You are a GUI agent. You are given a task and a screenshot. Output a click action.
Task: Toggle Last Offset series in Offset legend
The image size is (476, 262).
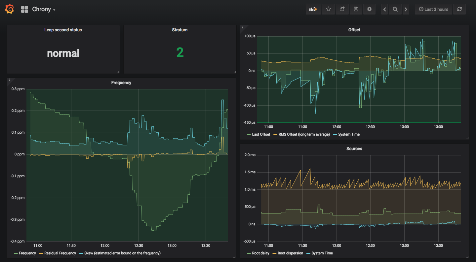[x=261, y=134]
